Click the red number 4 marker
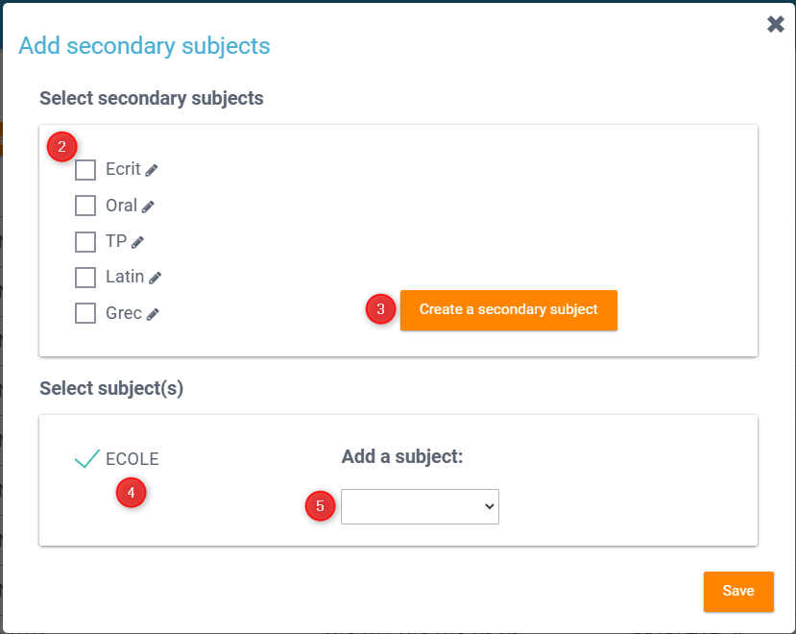 132,494
